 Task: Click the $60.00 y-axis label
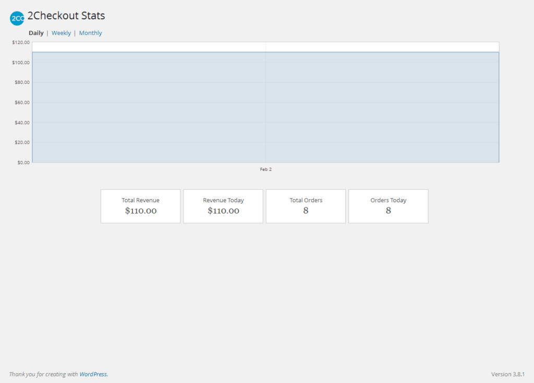(x=22, y=103)
